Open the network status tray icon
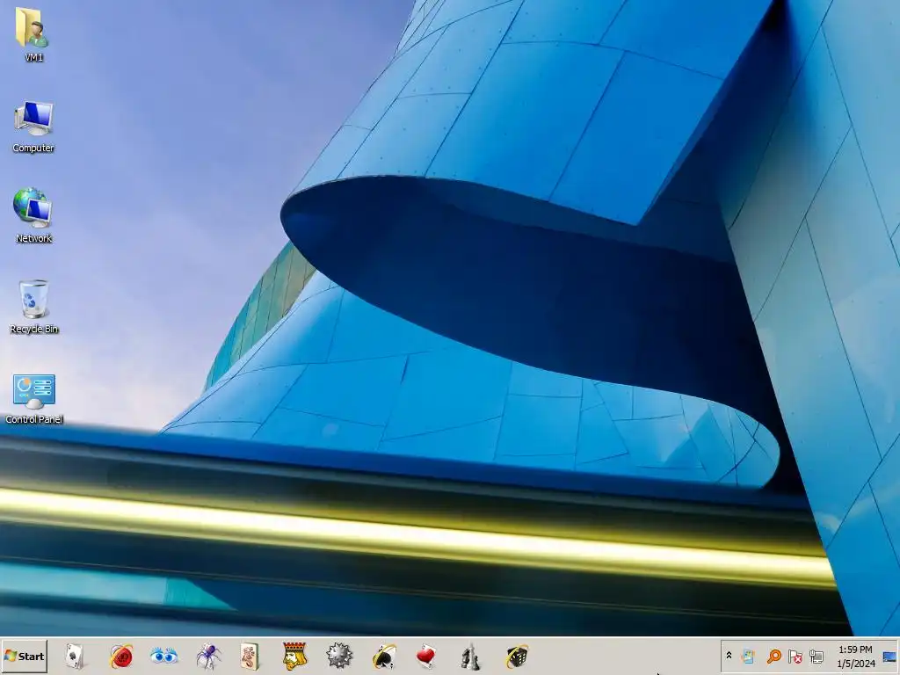Screen dimensions: 900x675 [817, 656]
